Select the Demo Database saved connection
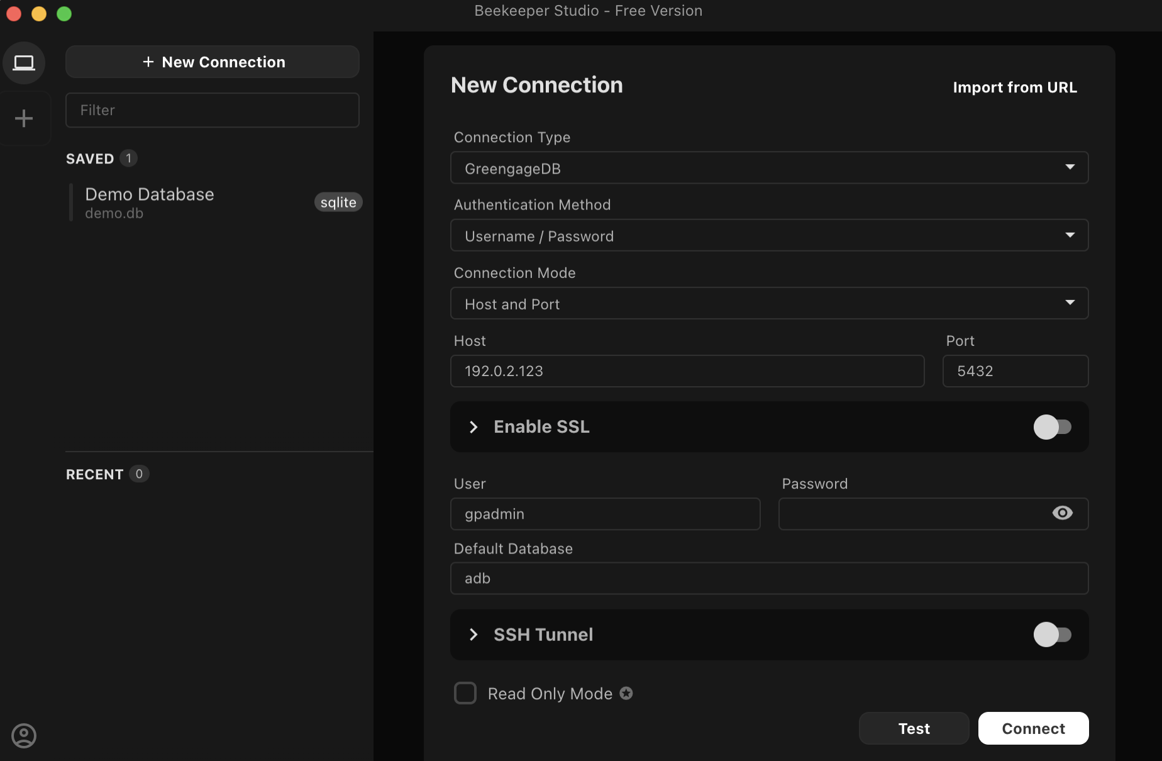Image resolution: width=1162 pixels, height=761 pixels. [x=215, y=203]
